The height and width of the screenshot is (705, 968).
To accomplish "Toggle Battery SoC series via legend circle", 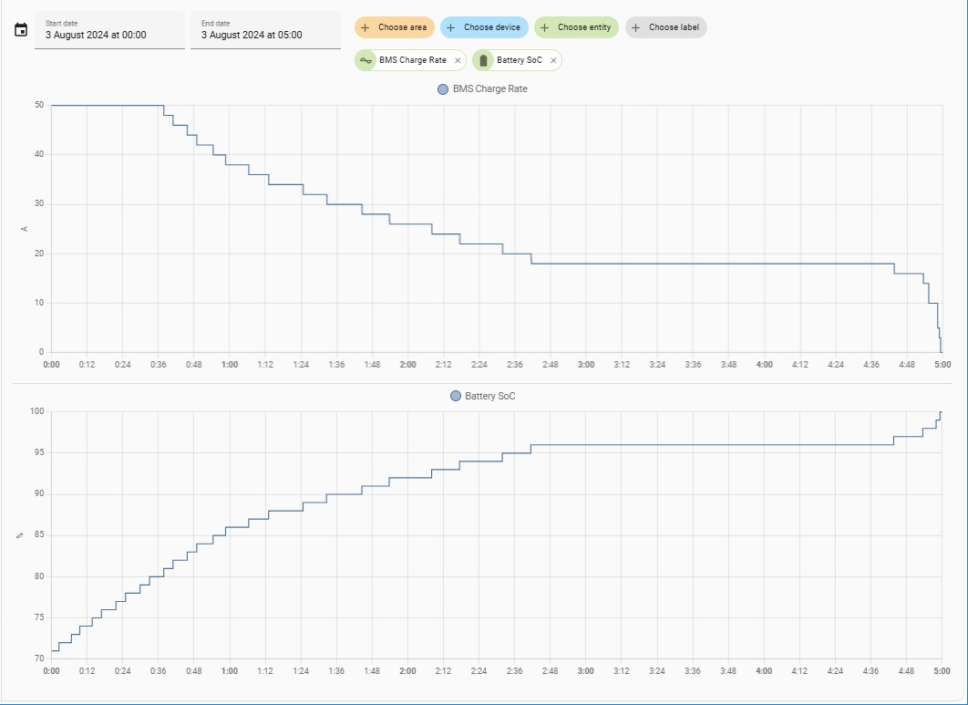I will coord(456,396).
